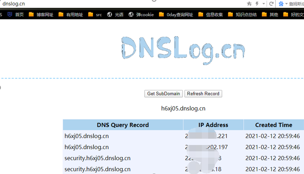Click the Refresh Record button
304x174 pixels.
(x=203, y=94)
